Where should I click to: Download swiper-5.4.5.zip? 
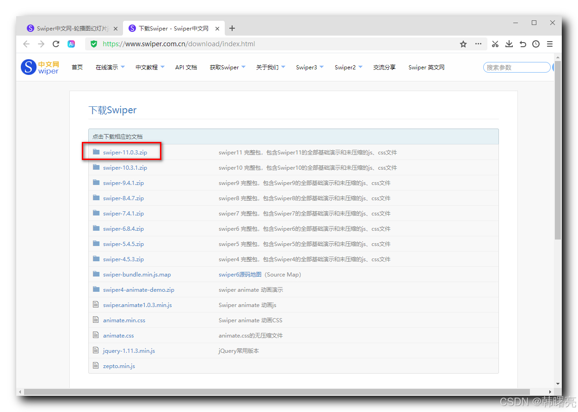coord(123,244)
